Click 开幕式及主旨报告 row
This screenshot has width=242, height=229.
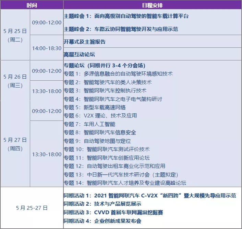(85, 42)
